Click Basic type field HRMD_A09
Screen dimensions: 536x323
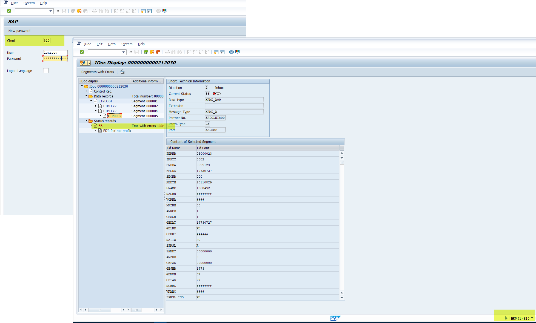click(x=234, y=100)
